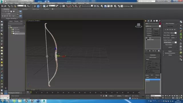The height and width of the screenshot is (103, 183).
Task: Click the Unreal Engine taskbar icon
Action: click(x=26, y=101)
